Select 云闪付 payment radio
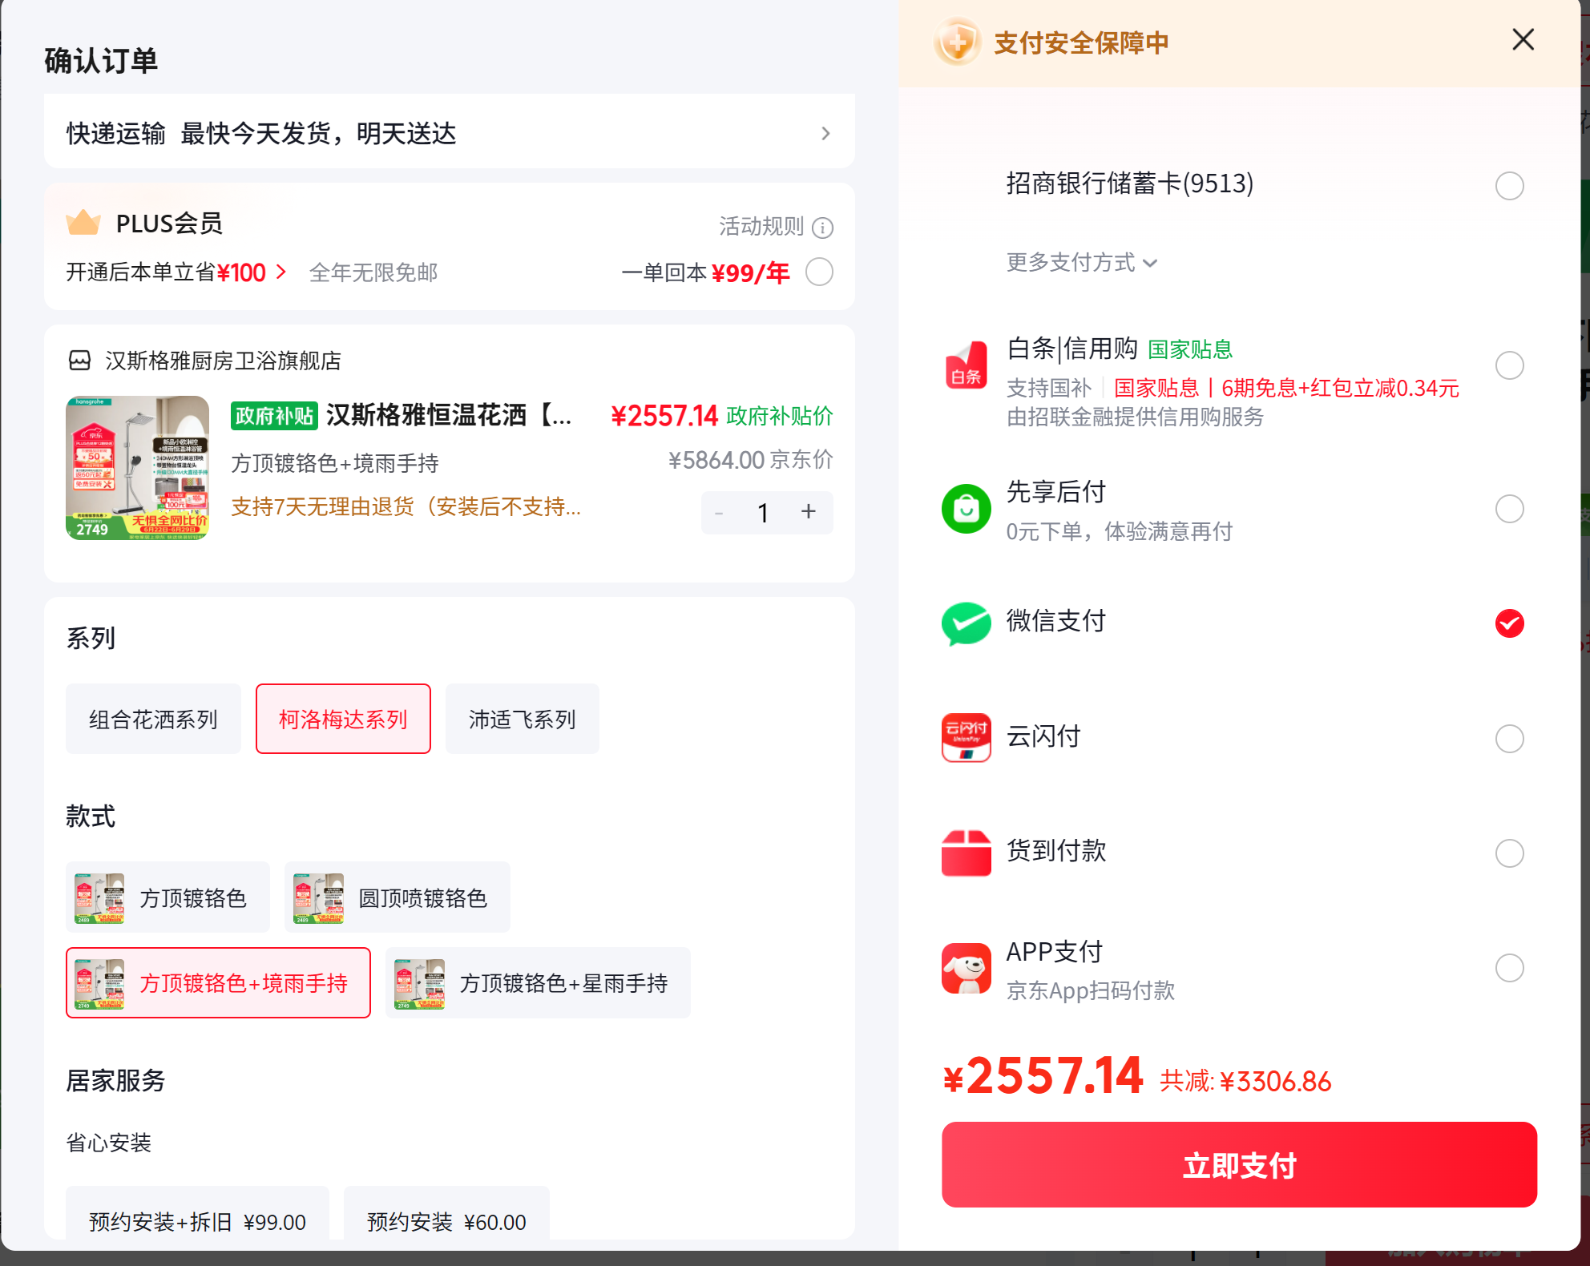Screen dimensions: 1590x1266 (1510, 739)
